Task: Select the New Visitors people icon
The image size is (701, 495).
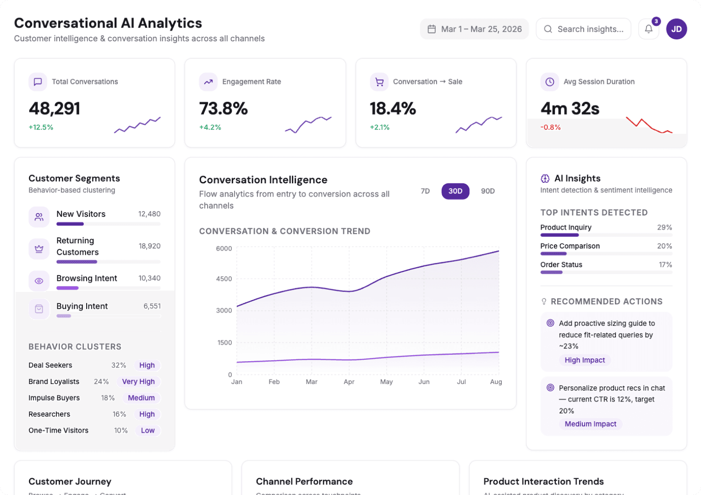Action: click(x=39, y=217)
